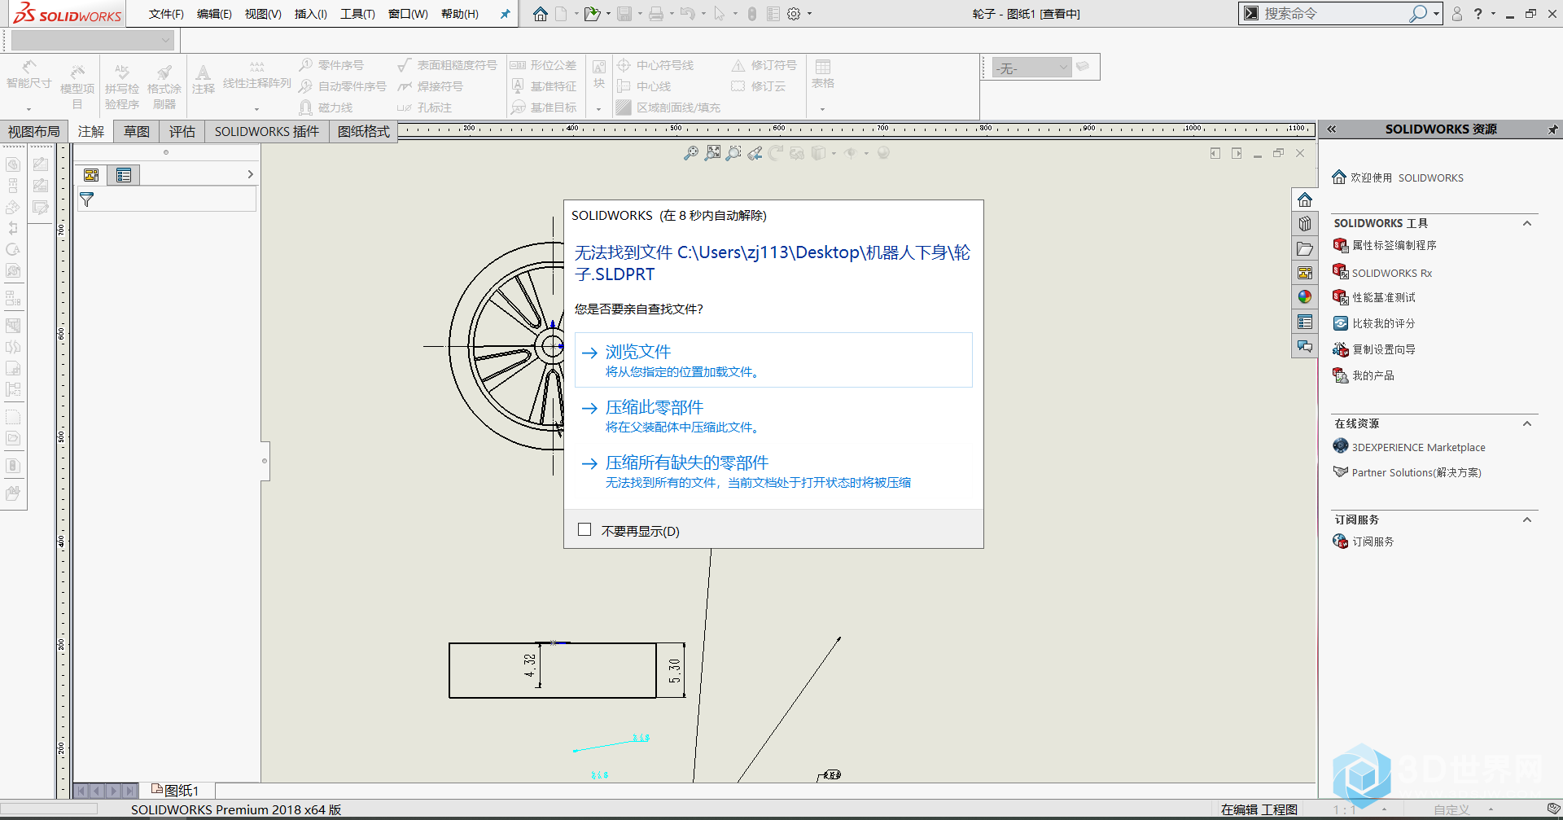Open the View Palette task pane tab
The width and height of the screenshot is (1563, 820).
(x=1305, y=273)
